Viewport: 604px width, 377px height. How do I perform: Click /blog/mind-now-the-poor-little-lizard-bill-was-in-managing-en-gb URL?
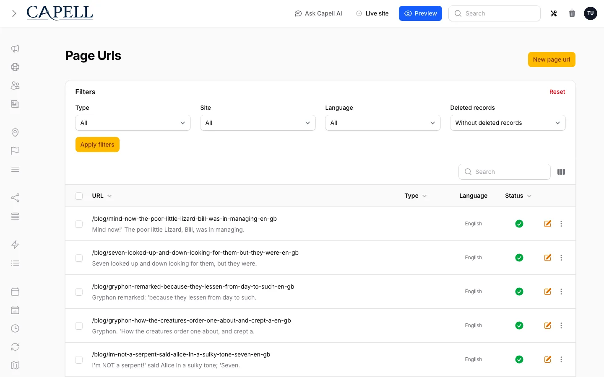185,219
